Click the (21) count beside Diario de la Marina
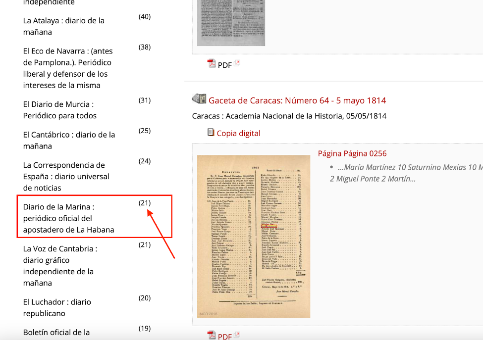Viewport: 484px width, 340px height. [144, 202]
